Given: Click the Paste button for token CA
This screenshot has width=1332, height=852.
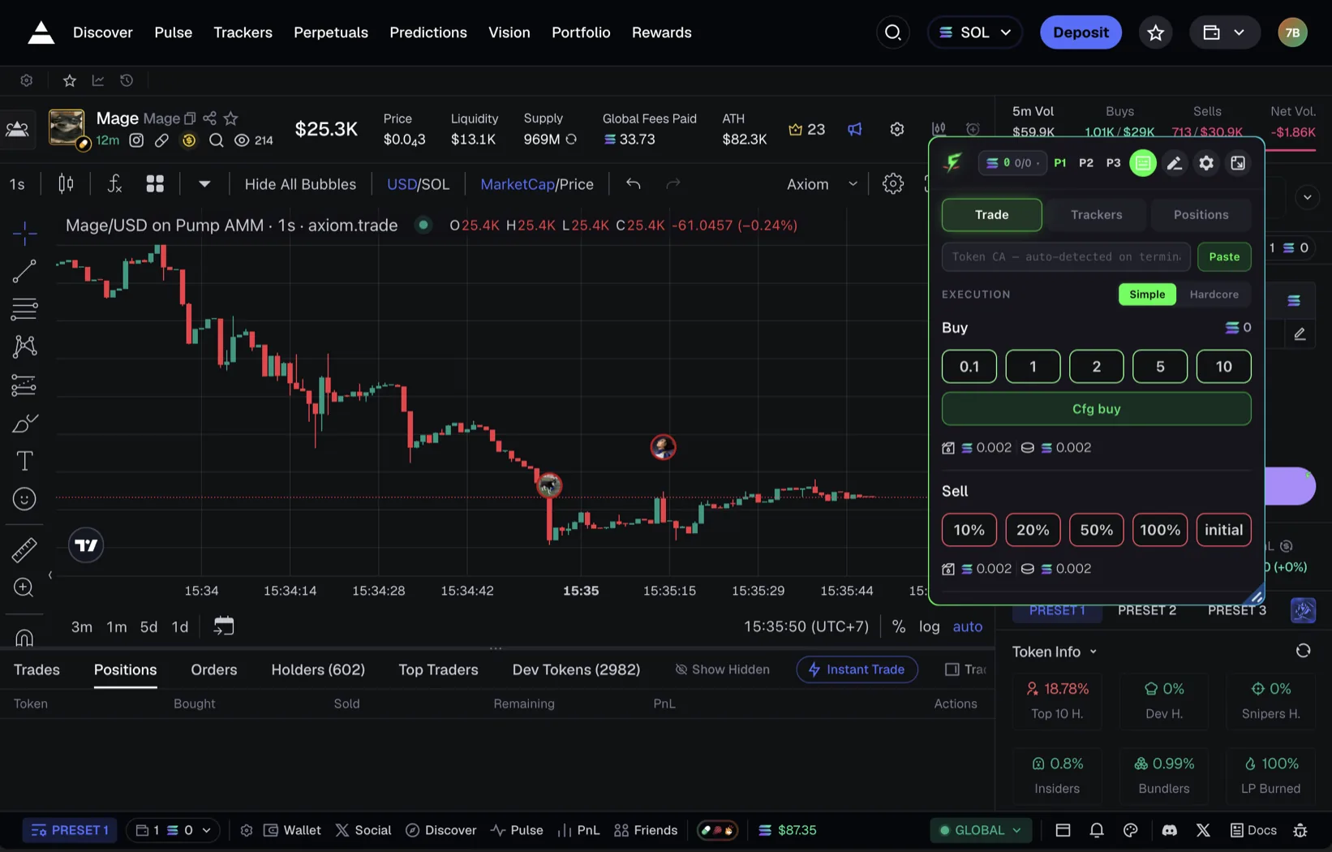Looking at the screenshot, I should click(1224, 256).
